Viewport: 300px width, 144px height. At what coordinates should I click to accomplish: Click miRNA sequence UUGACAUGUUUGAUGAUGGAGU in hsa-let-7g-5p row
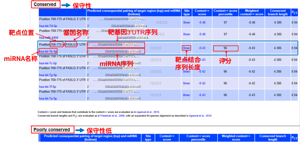click(123, 75)
